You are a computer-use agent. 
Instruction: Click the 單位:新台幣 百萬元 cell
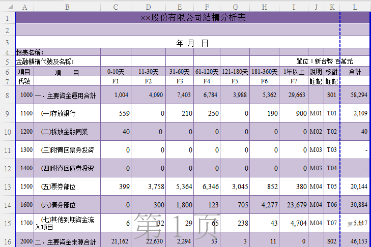coord(326,61)
